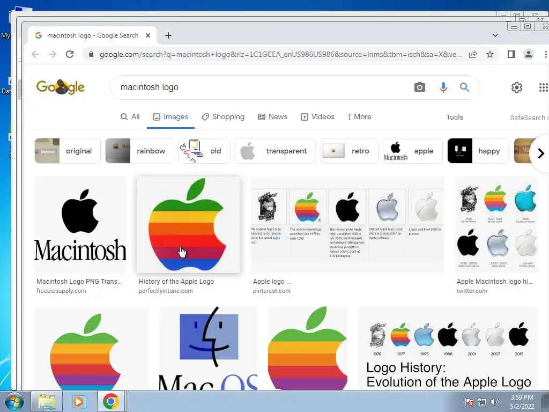549x412 pixels.
Task: Open perfectlyintune.com source link
Action: tap(166, 291)
